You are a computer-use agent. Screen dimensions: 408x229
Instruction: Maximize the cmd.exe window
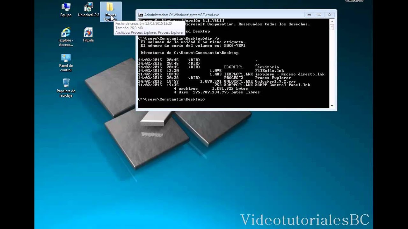[x=319, y=15]
